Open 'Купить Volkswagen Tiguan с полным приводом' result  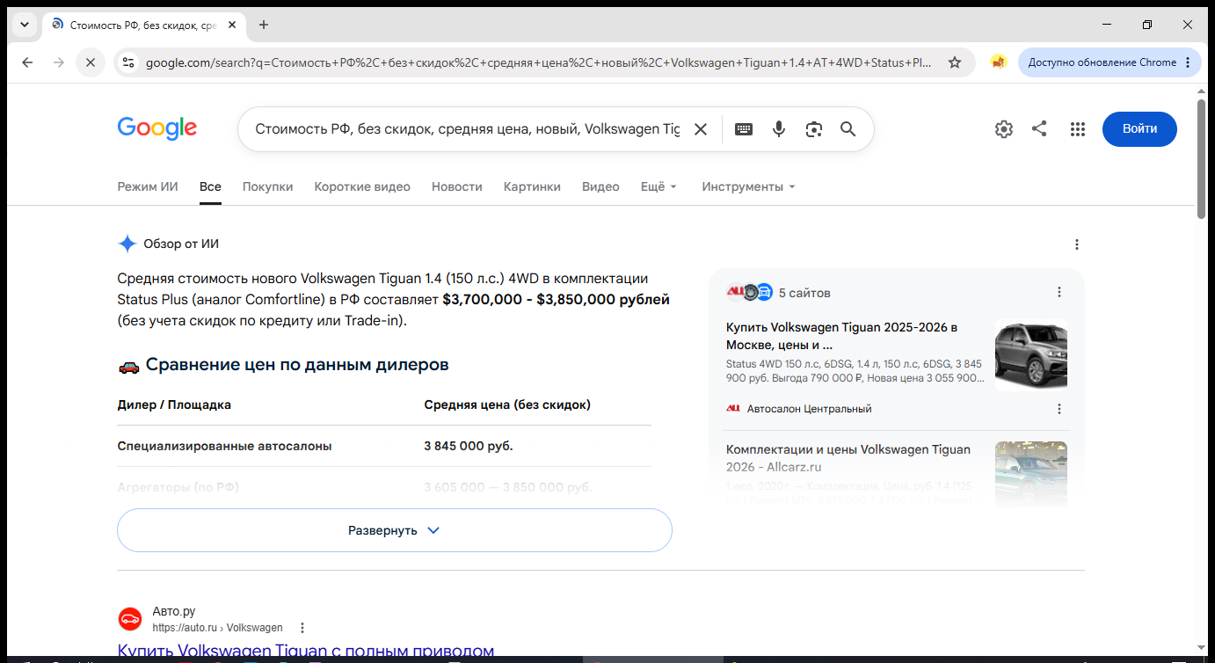306,652
